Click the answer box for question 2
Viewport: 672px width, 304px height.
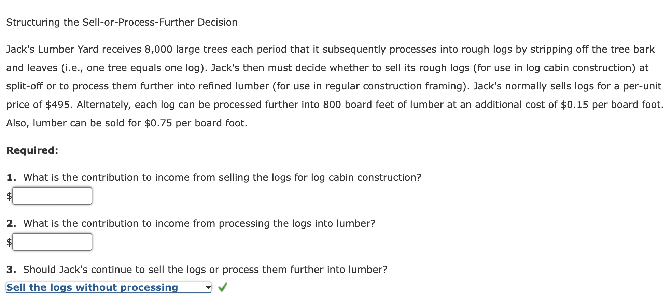tap(52, 242)
